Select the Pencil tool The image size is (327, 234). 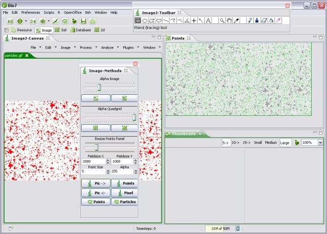(x=250, y=20)
